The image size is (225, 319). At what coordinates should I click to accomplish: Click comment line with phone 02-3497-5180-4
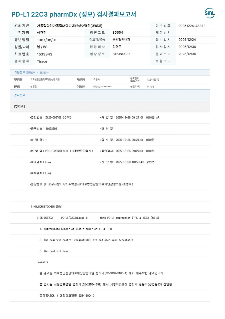click(x=102, y=273)
